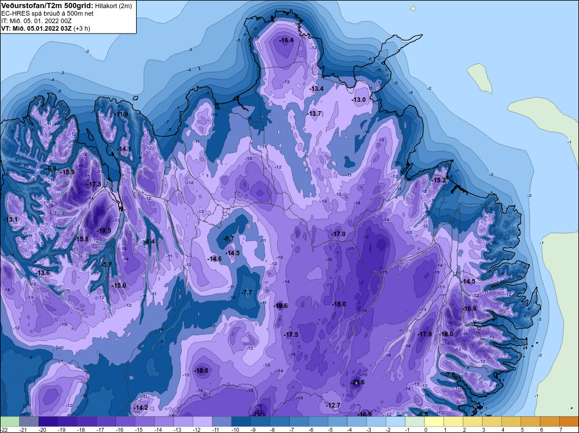Click the -16.6 value on the map
Screen dimensions: 579x433
coord(470,309)
